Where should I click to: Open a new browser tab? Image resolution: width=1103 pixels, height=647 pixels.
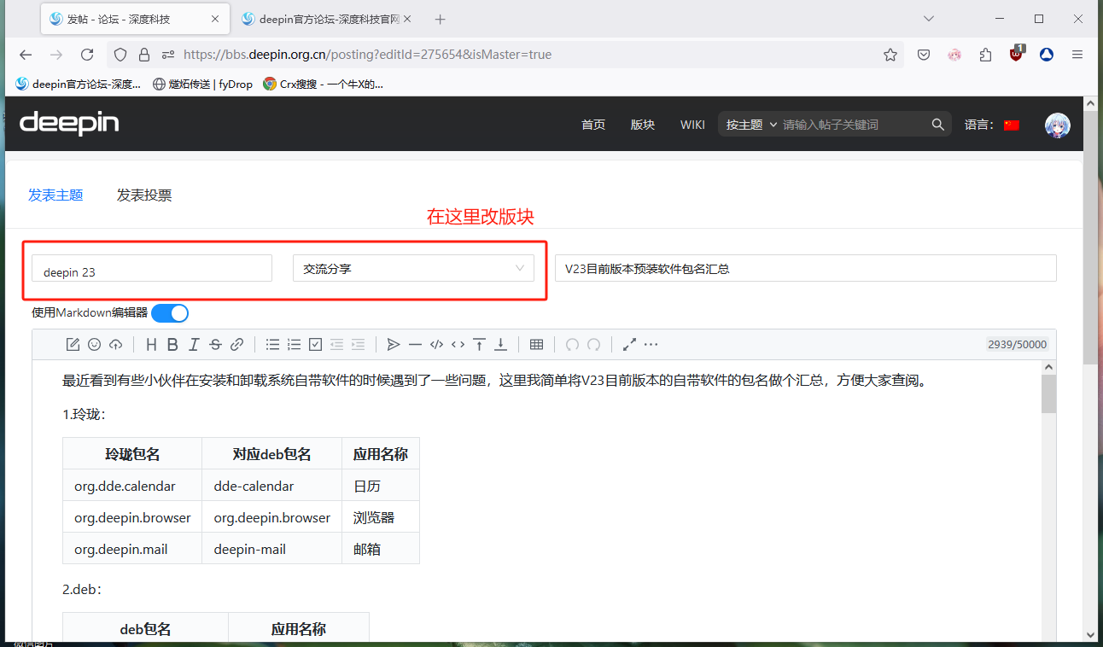coord(441,19)
